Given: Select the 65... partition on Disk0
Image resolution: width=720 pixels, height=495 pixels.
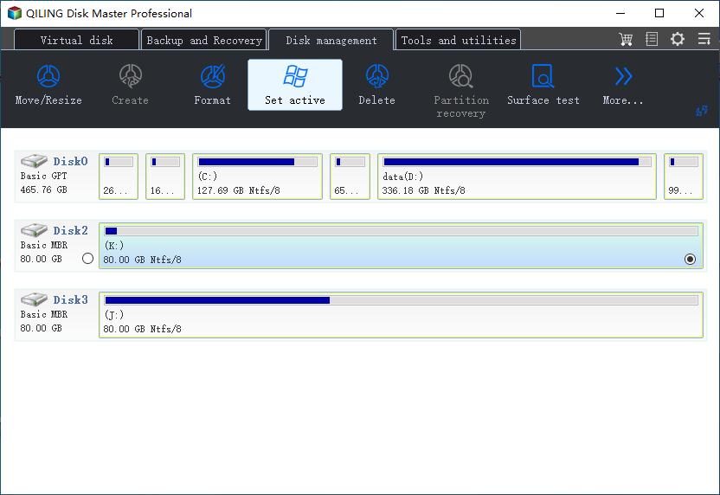Looking at the screenshot, I should pos(350,177).
